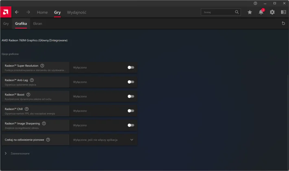Enable Radeon Super Resolution toggle

(131, 68)
